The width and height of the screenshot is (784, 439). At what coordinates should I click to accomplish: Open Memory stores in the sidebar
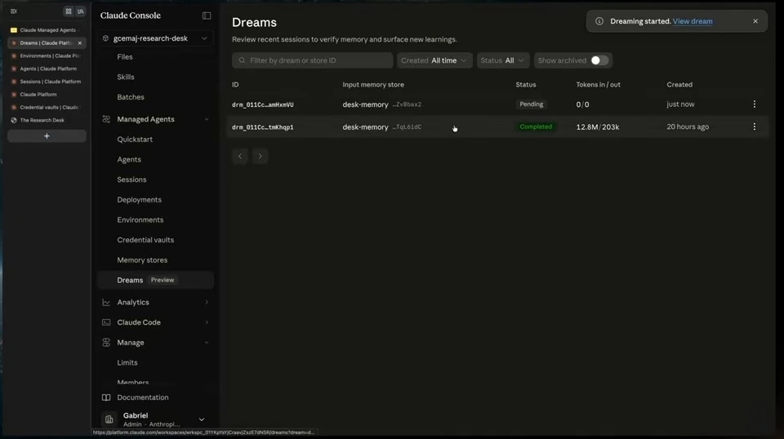click(142, 260)
